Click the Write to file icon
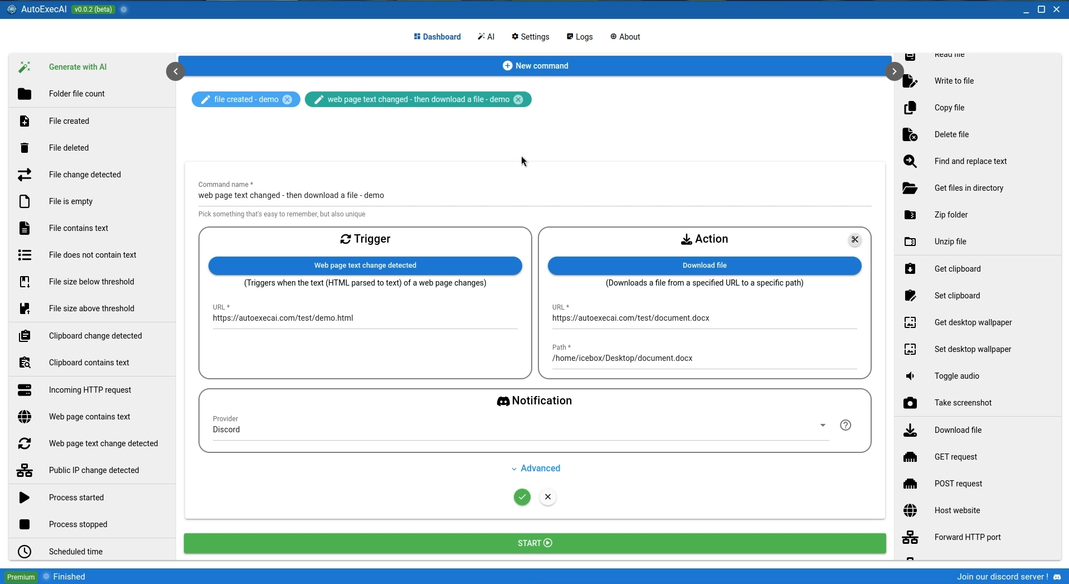Viewport: 1069px width, 584px height. tap(910, 81)
